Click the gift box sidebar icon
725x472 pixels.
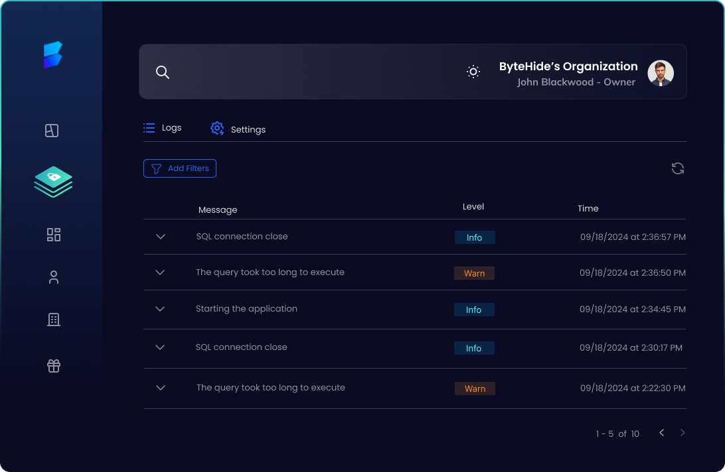pyautogui.click(x=54, y=366)
